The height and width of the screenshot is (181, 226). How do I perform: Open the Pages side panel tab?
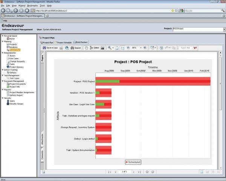pyautogui.click(x=42, y=58)
